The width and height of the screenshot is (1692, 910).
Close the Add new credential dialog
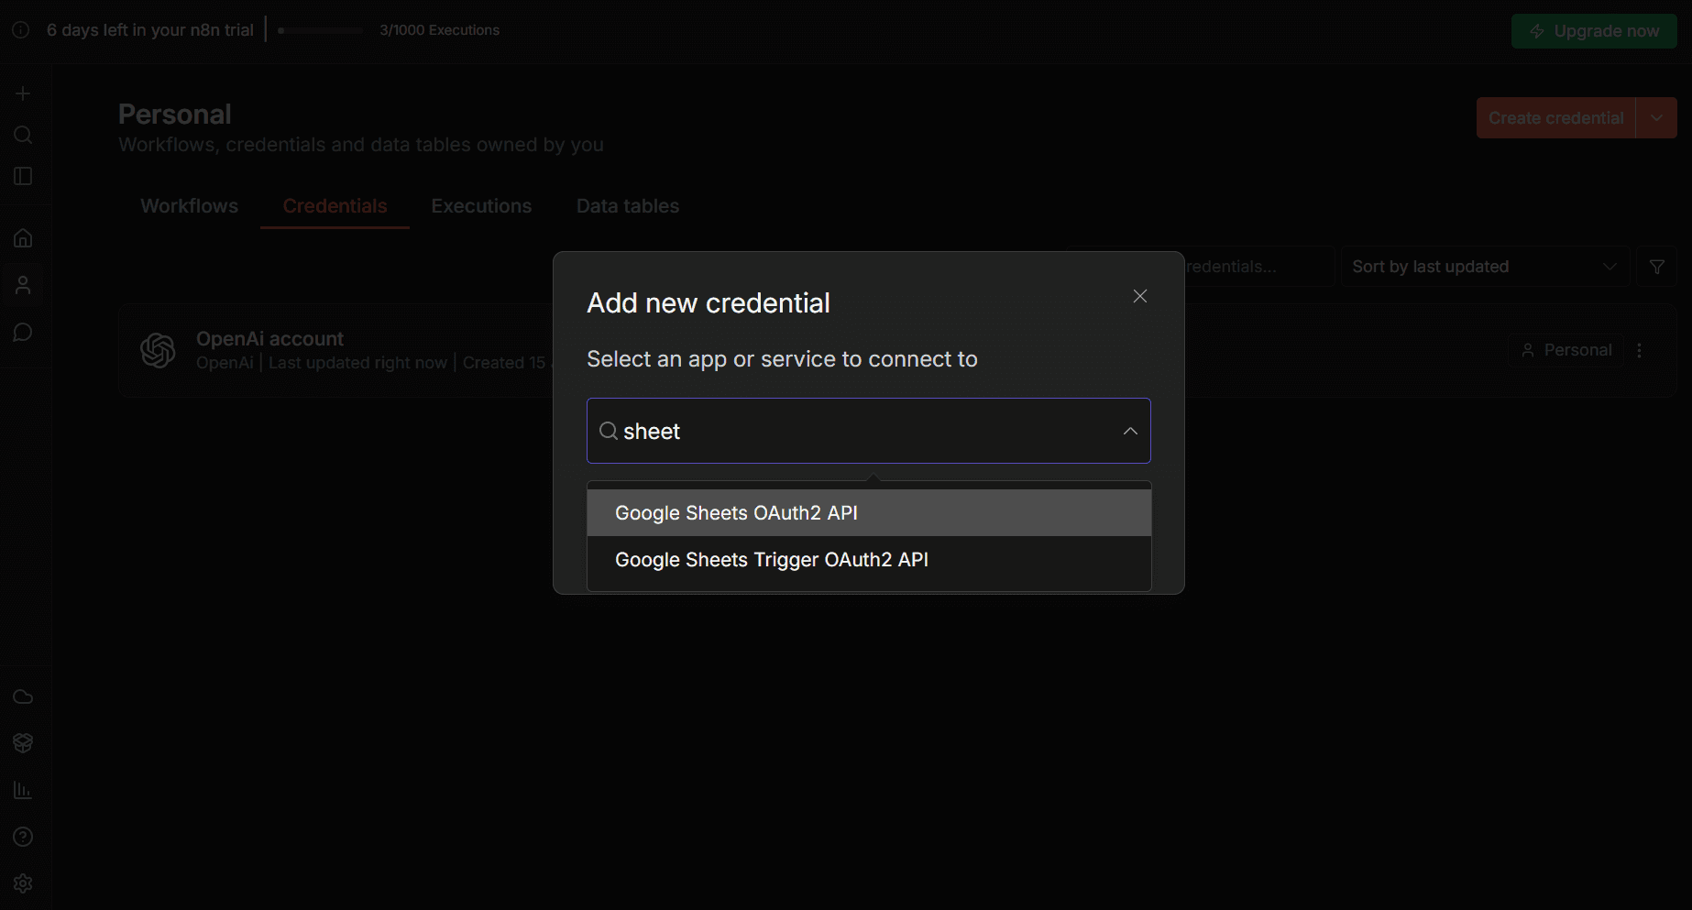click(x=1140, y=296)
